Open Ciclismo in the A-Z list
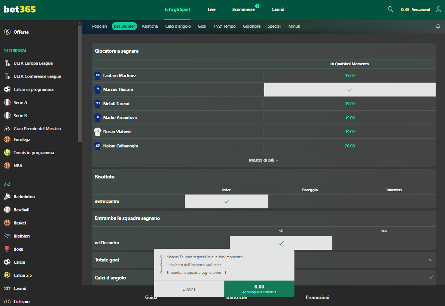Image resolution: width=445 pixels, height=306 pixels. coord(22,301)
